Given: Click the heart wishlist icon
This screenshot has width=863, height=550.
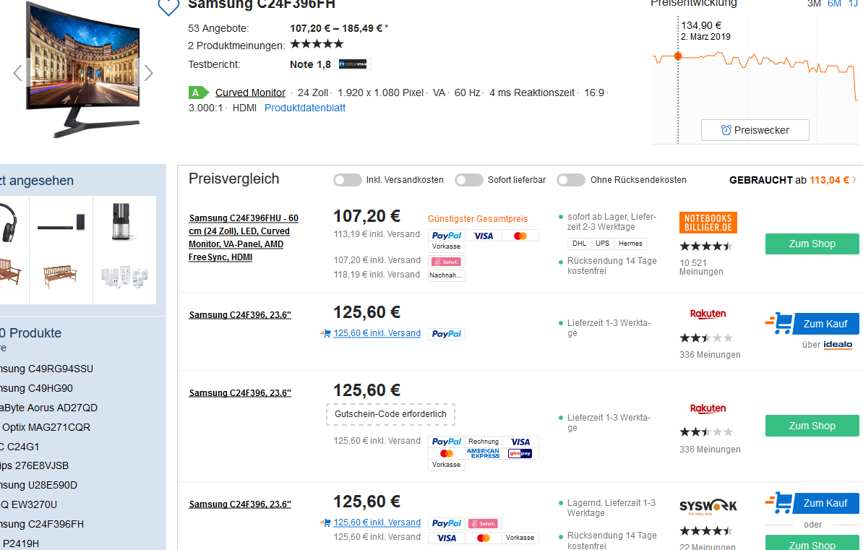Looking at the screenshot, I should click(x=168, y=7).
